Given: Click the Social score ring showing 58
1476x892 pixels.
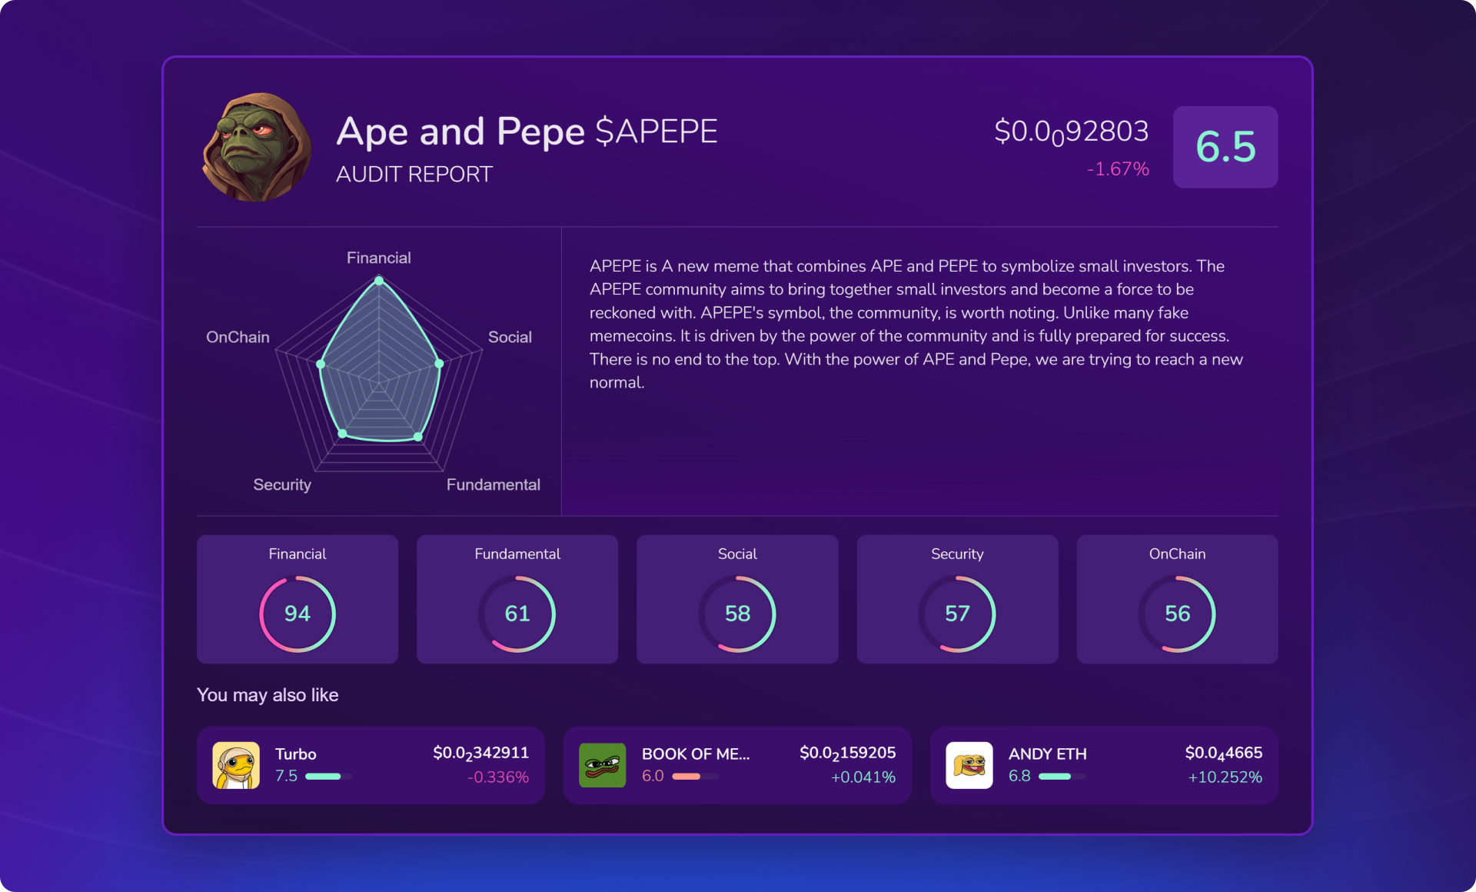Looking at the screenshot, I should coord(737,614).
